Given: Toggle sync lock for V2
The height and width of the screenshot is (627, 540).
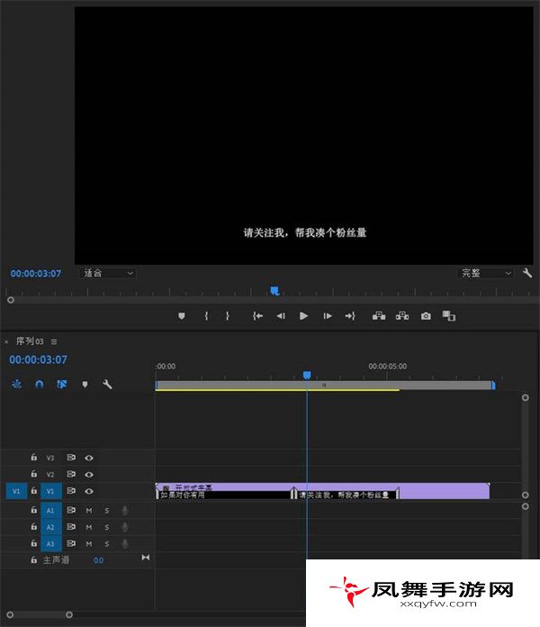Looking at the screenshot, I should (x=71, y=474).
